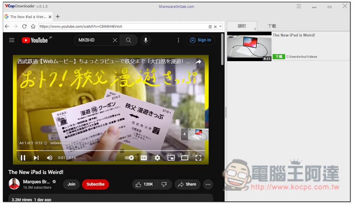Click the ad info icon

pos(46,143)
